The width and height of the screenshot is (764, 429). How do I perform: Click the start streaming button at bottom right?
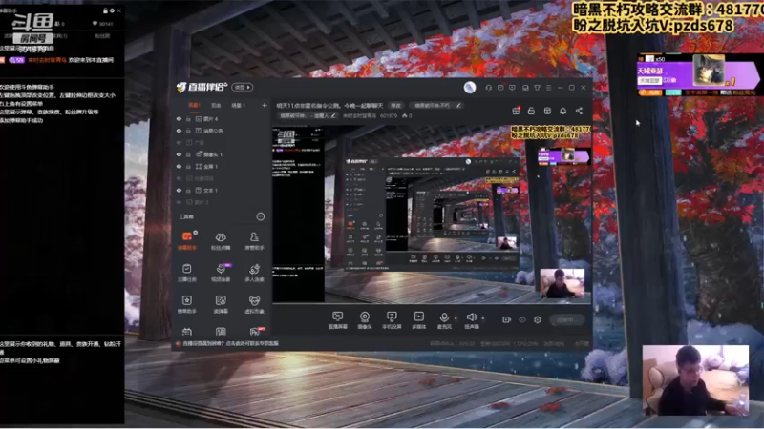point(566,319)
